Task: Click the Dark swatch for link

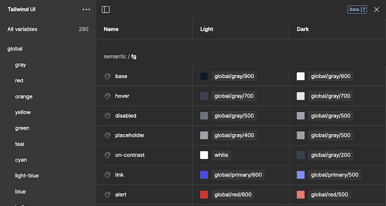Action: (301, 175)
